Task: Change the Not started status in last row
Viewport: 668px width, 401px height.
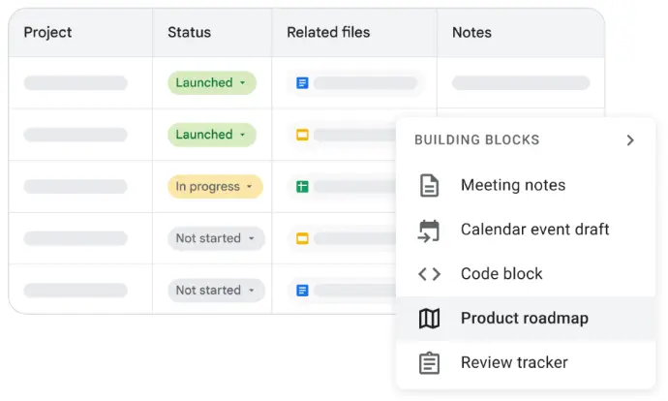Action: [x=215, y=290]
